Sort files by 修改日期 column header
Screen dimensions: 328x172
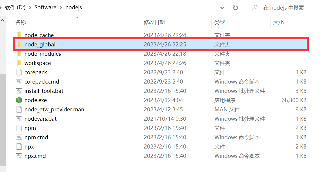click(x=154, y=22)
